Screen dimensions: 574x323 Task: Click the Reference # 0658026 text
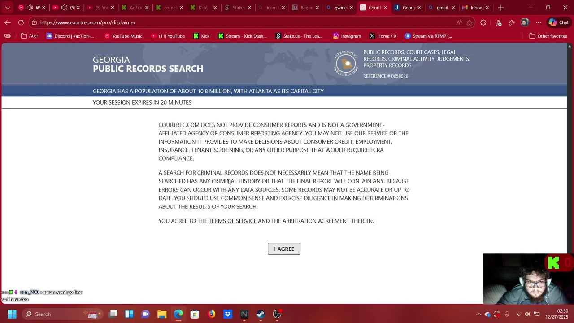click(386, 76)
